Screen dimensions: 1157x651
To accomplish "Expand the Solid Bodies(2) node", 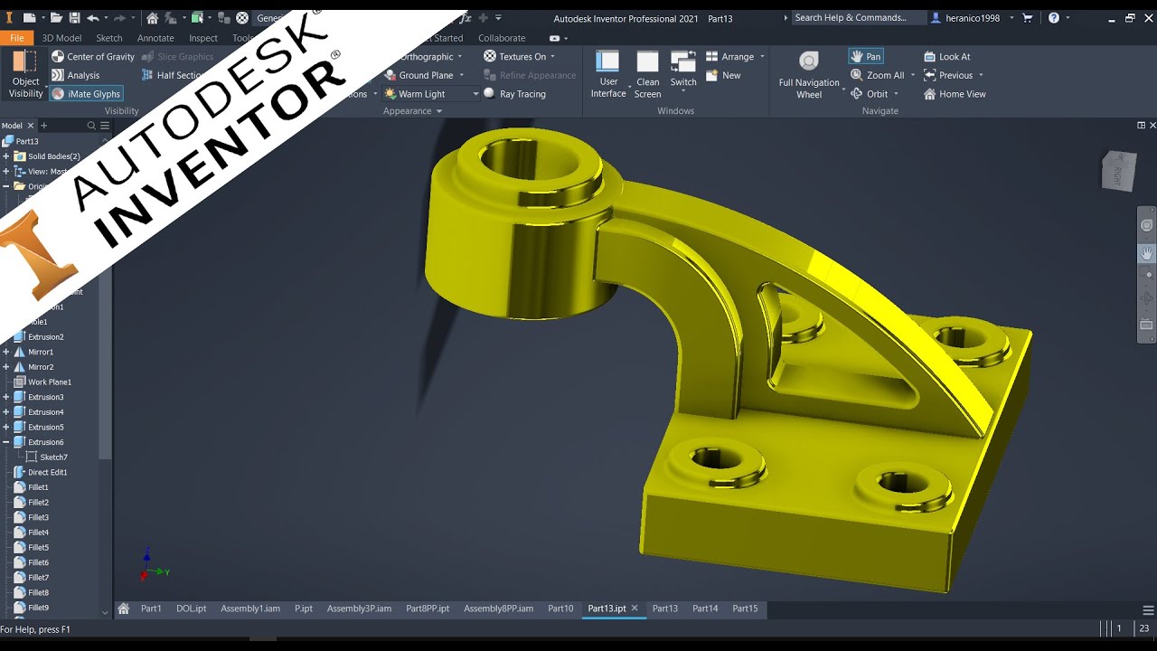I will [6, 156].
